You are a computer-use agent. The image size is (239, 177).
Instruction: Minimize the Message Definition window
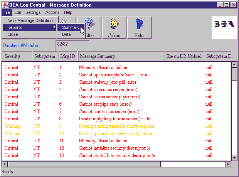pyautogui.click(x=220, y=5)
